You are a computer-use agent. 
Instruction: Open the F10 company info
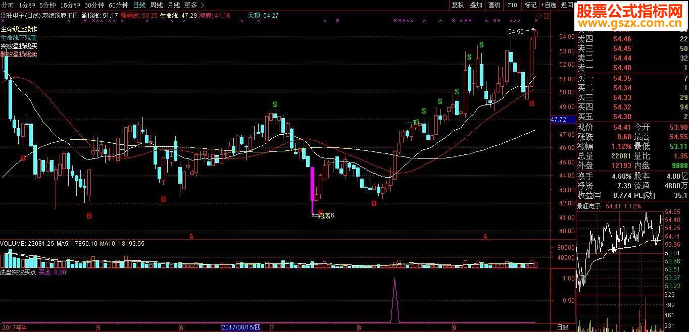(x=512, y=5)
